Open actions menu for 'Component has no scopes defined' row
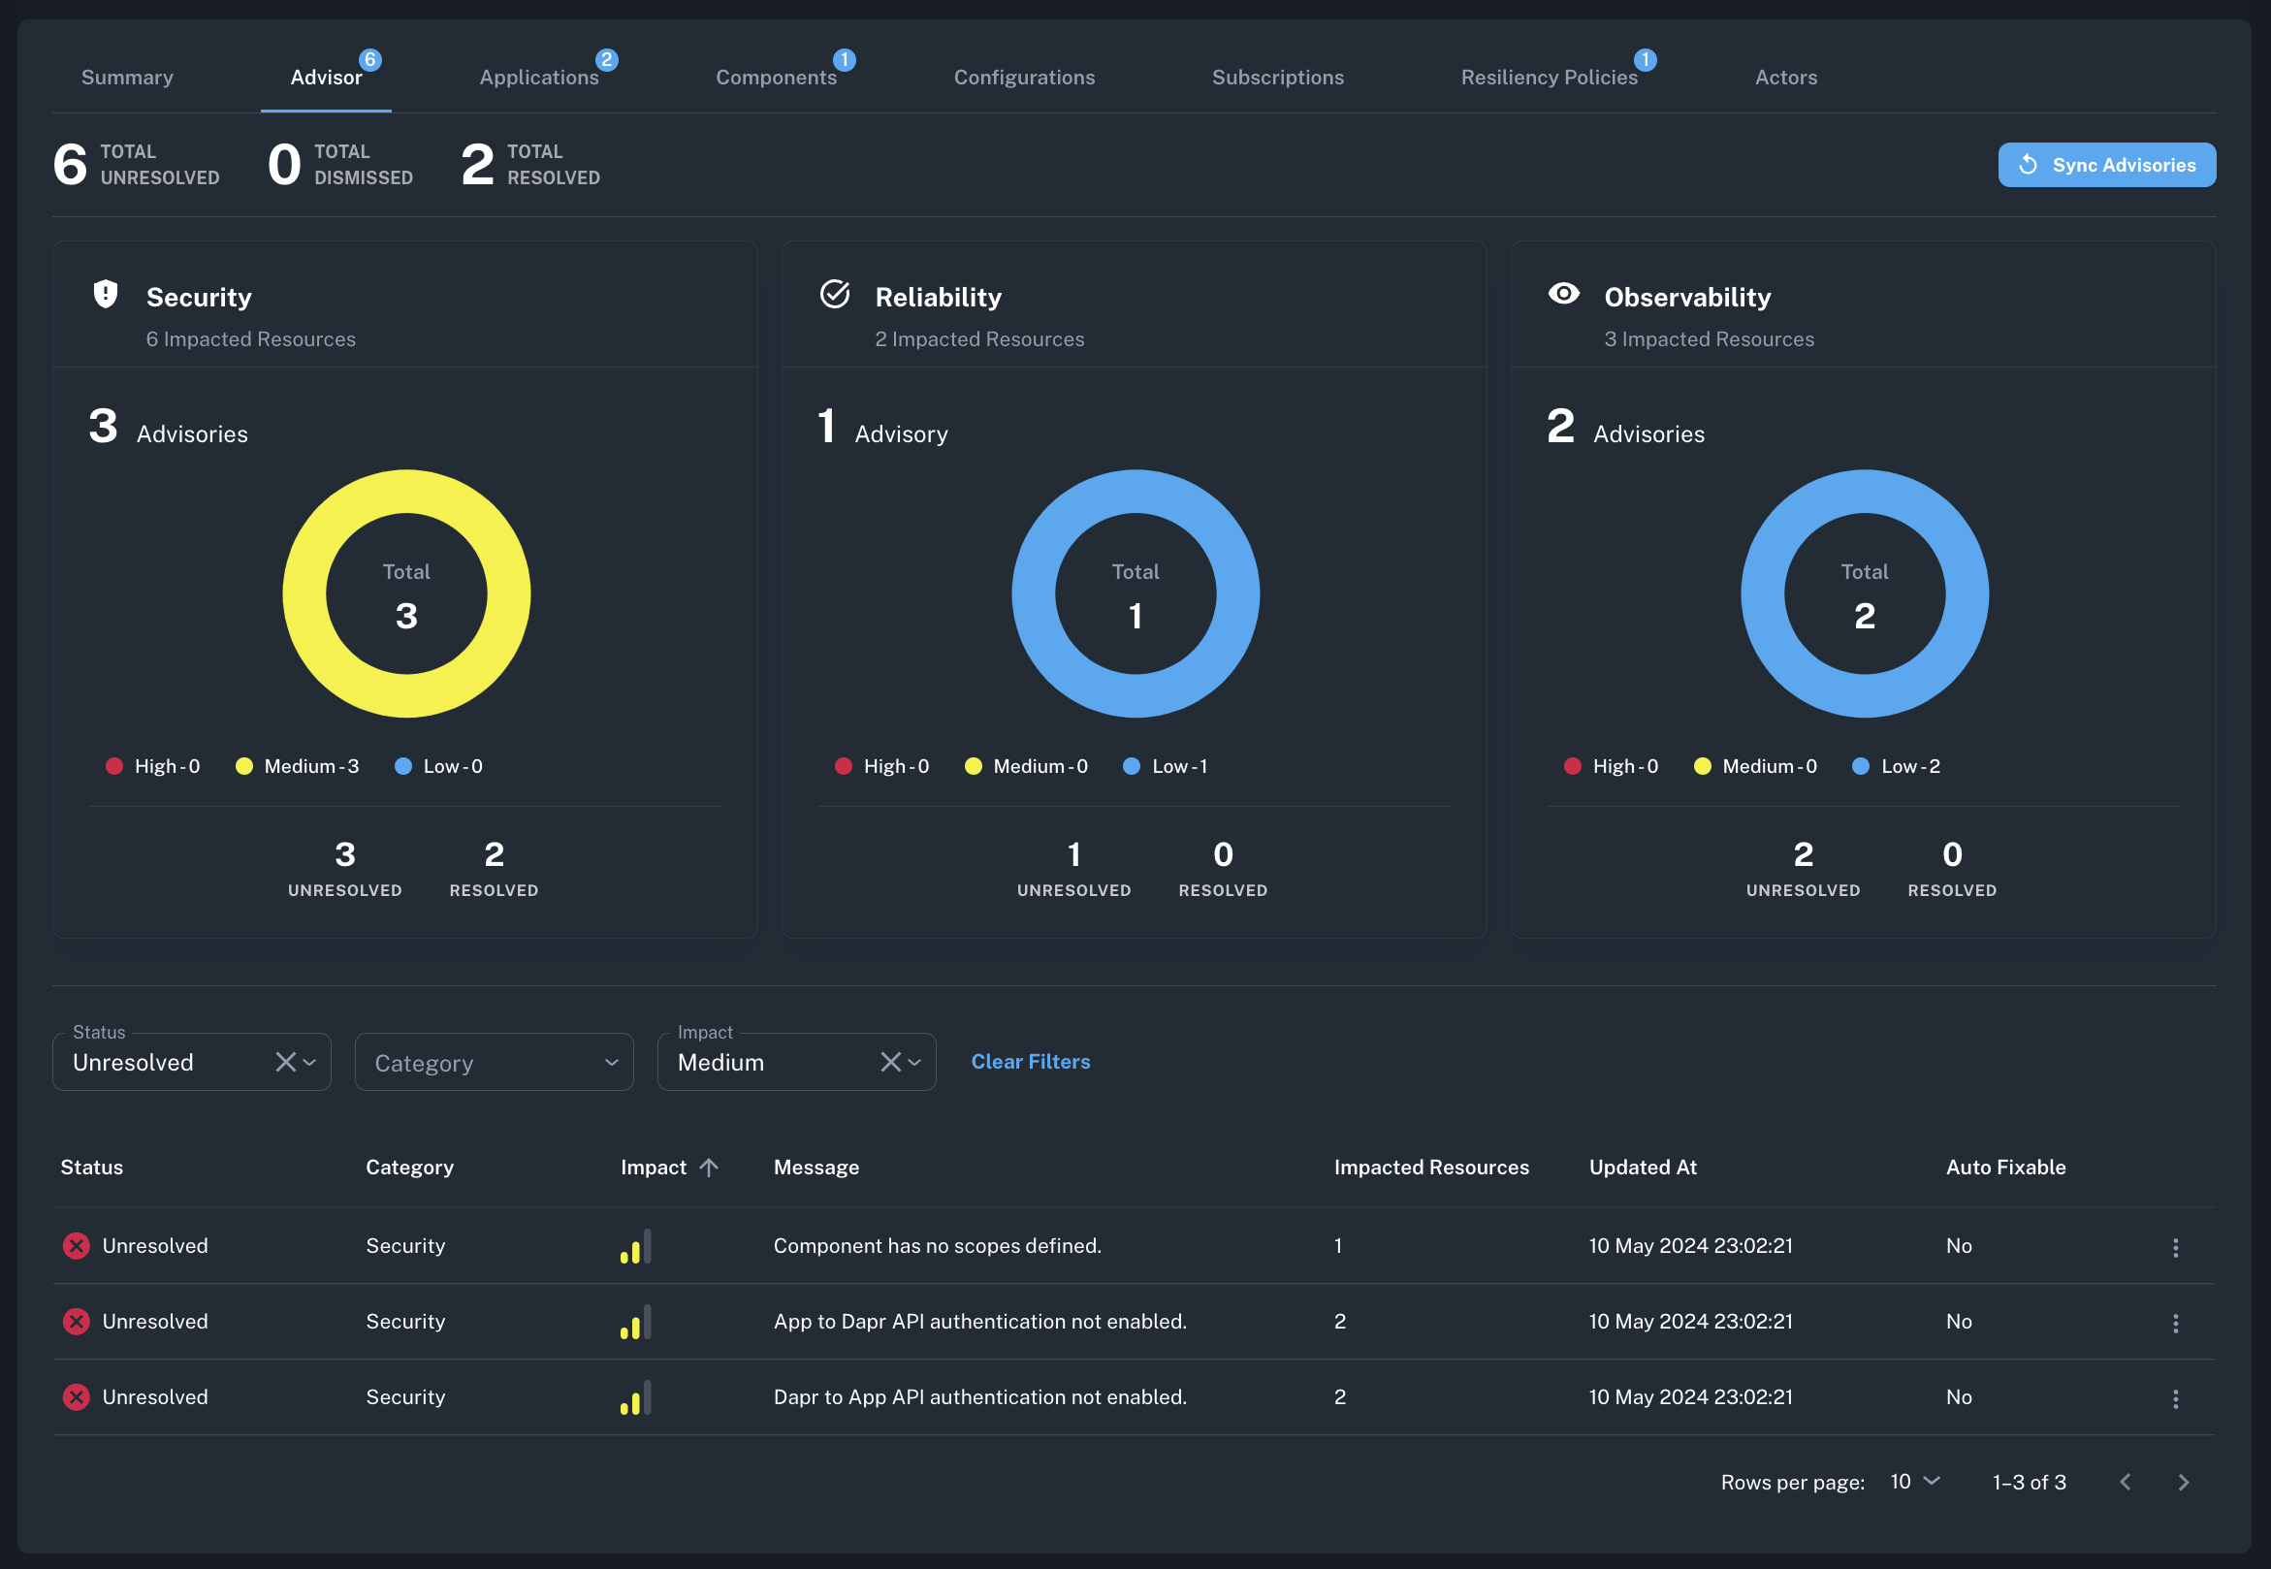 coord(2176,1245)
